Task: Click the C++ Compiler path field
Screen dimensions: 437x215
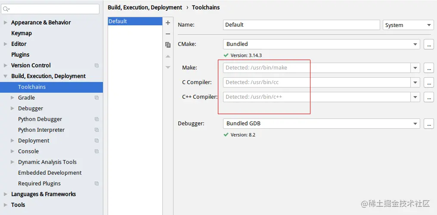Action: [x=316, y=97]
